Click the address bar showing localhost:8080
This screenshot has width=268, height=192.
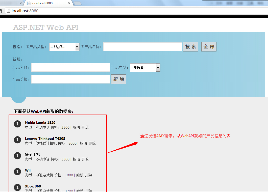tap(137, 11)
